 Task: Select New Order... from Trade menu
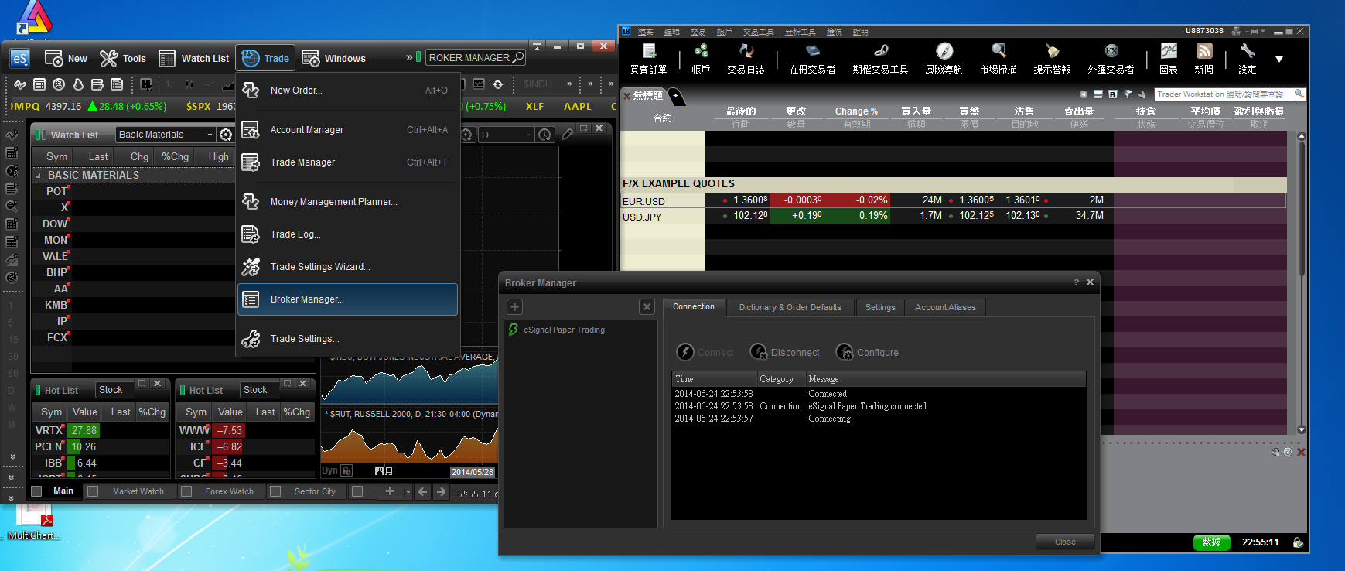(347, 91)
